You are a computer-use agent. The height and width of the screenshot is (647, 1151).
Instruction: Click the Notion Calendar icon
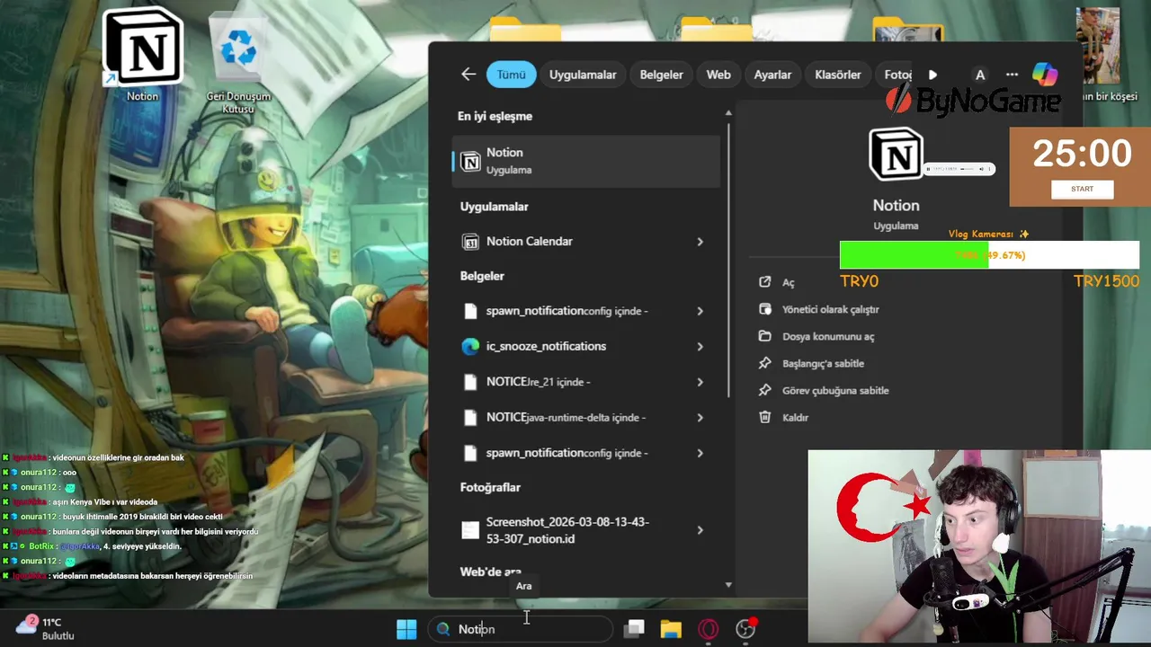(x=470, y=241)
